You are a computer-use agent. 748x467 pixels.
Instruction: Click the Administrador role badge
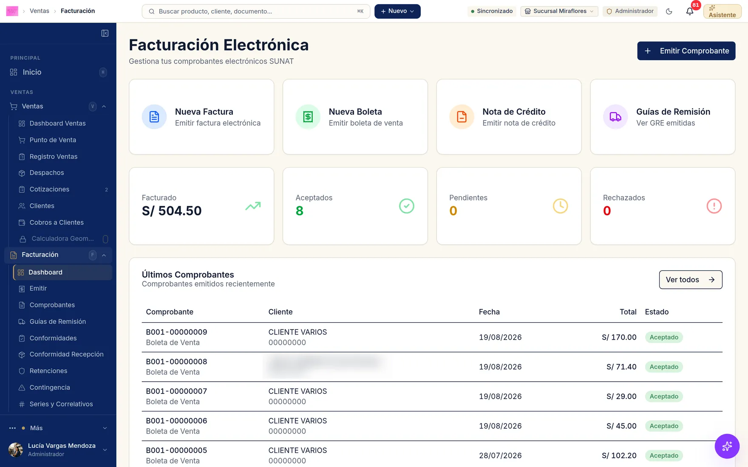[x=630, y=11]
